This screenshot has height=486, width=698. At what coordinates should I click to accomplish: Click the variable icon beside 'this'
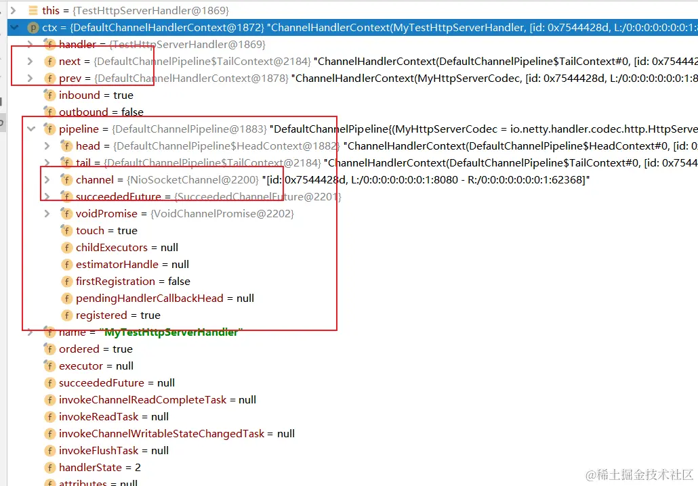tap(33, 10)
